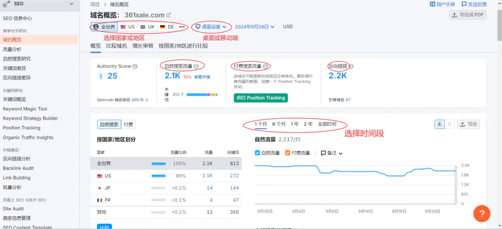Select the 2年 time range
Screen dimensions: 502x229
pyautogui.click(x=308, y=124)
